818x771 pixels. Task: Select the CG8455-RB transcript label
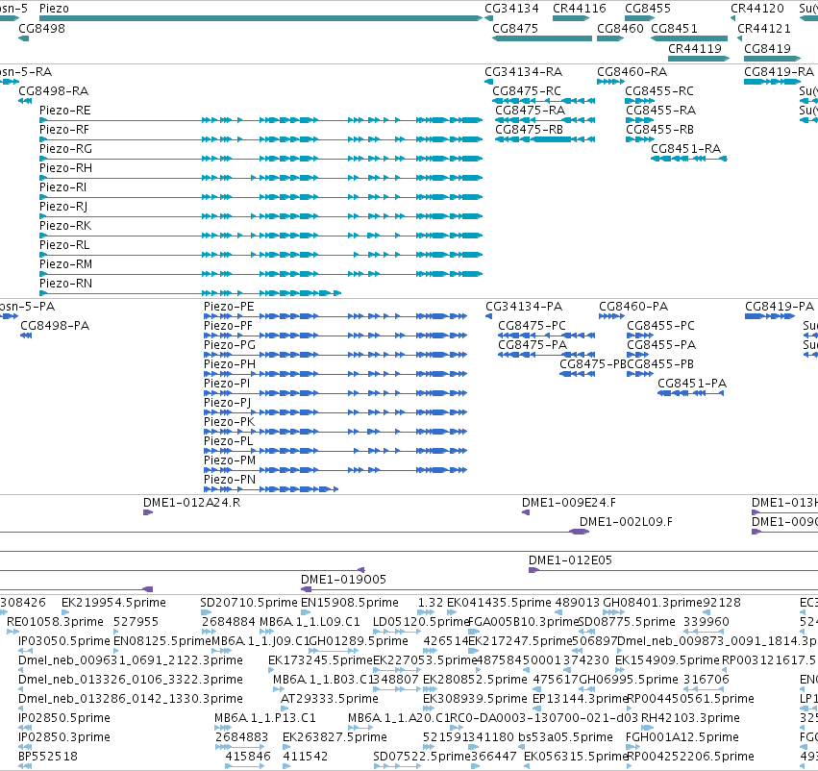[660, 130]
